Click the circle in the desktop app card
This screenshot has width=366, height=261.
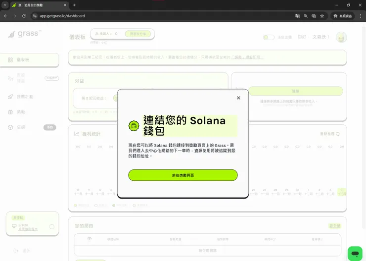(52, 227)
